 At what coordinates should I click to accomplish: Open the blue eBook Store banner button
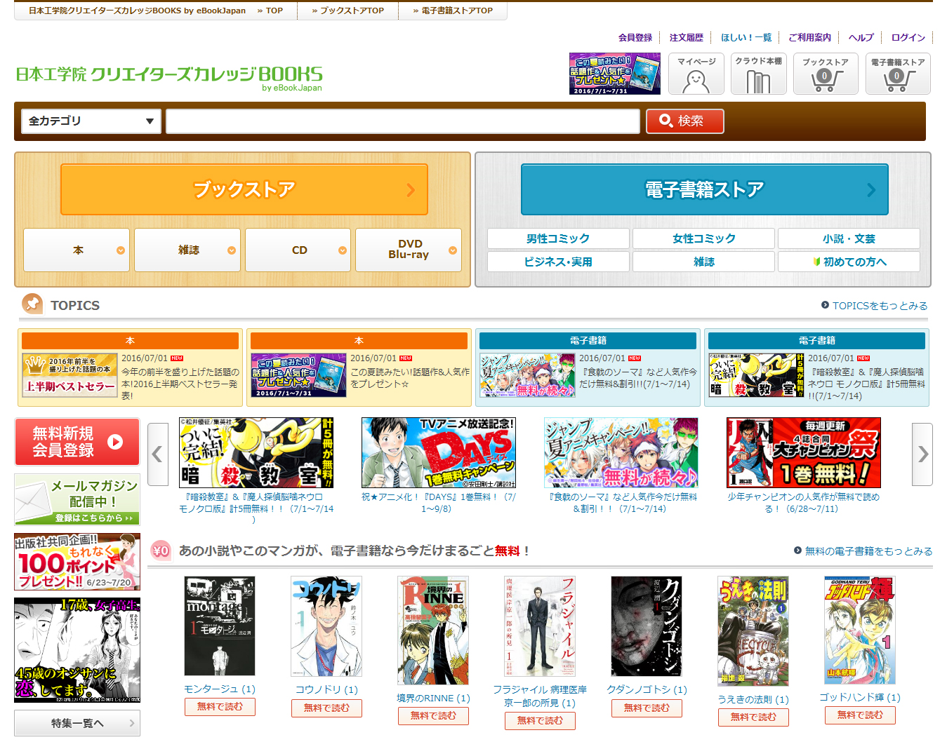(x=704, y=189)
